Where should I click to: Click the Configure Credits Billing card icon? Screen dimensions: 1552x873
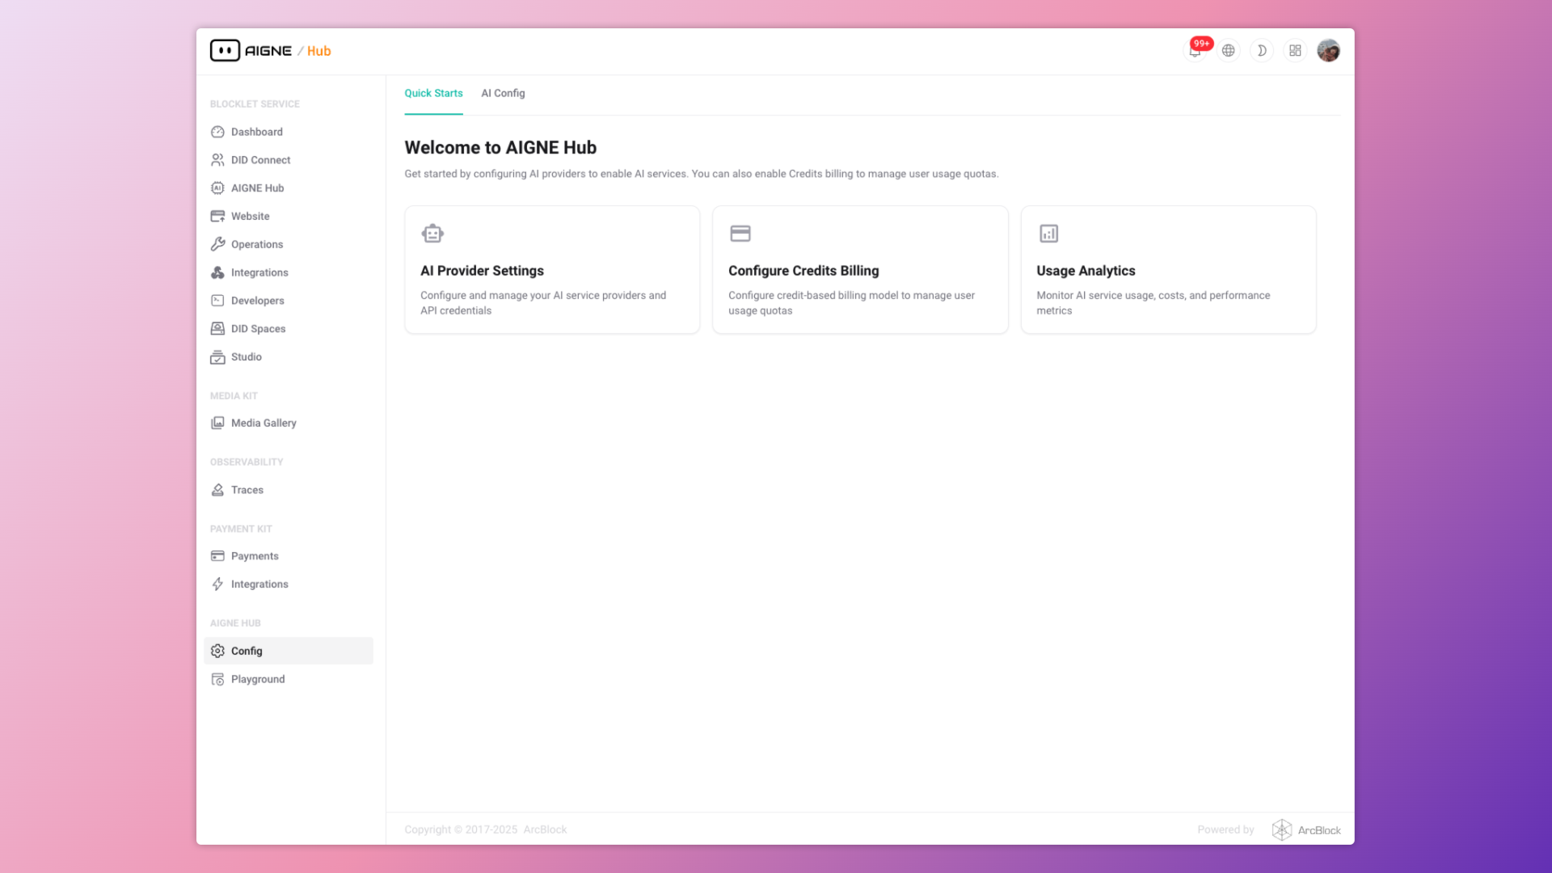pos(740,233)
